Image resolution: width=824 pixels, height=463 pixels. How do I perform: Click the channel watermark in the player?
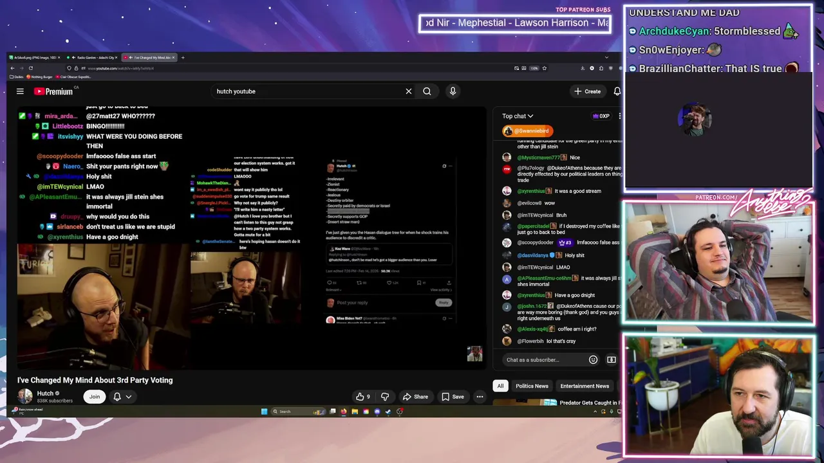(x=474, y=354)
